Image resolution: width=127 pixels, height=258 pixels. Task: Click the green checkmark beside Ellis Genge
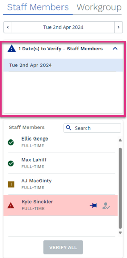tap(11, 142)
